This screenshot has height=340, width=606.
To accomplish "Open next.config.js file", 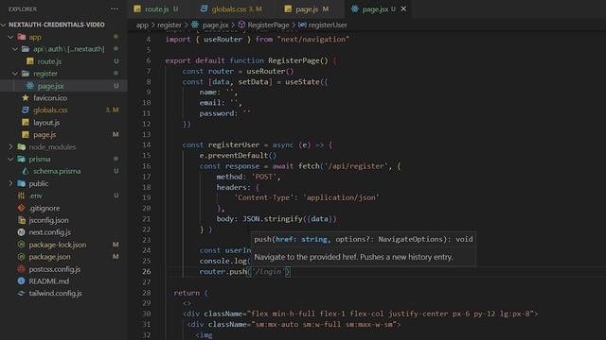I will tap(50, 232).
